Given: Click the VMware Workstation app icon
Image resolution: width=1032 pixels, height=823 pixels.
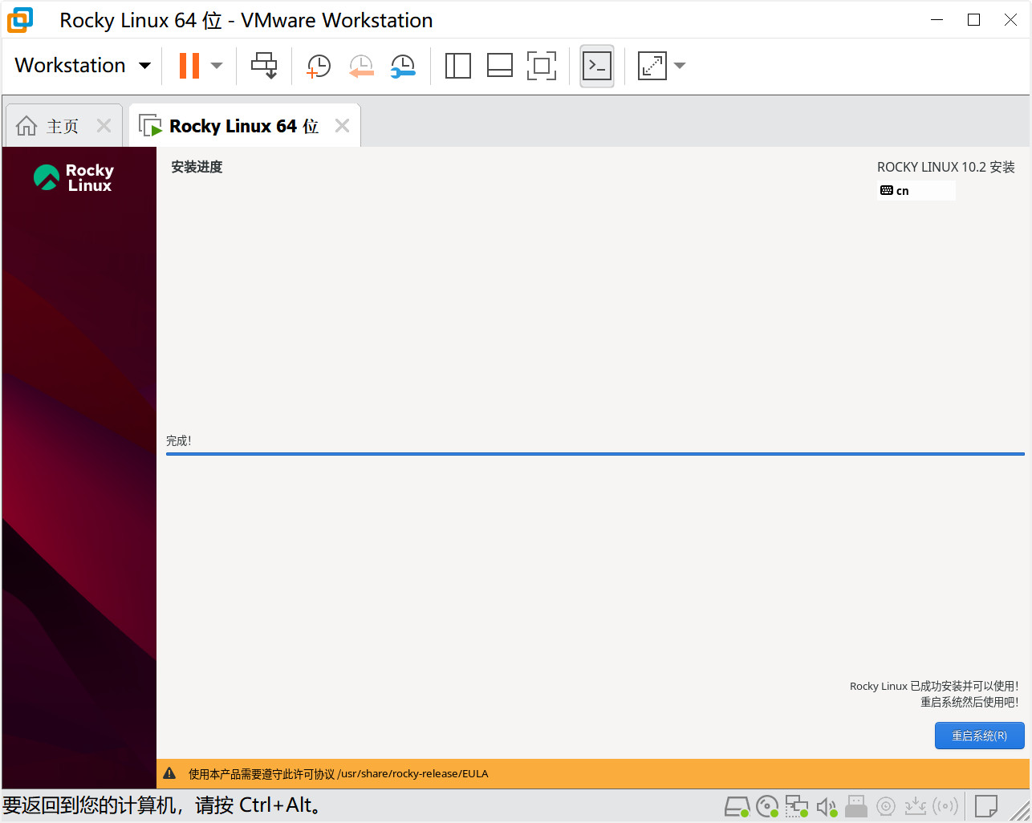Looking at the screenshot, I should 20,20.
